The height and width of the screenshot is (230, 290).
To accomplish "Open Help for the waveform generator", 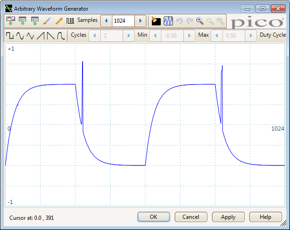I will pos(265,217).
